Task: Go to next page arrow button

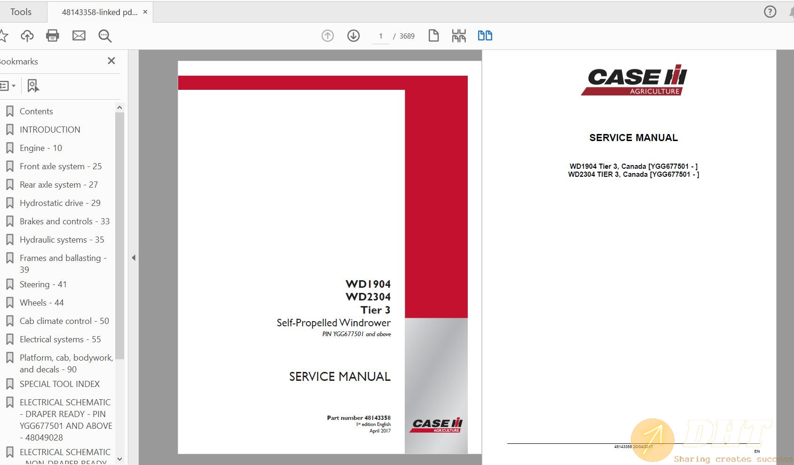Action: (354, 36)
